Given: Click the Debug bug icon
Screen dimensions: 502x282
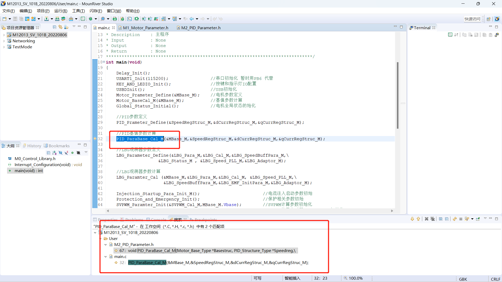Looking at the screenshot, I should (x=90, y=19).
